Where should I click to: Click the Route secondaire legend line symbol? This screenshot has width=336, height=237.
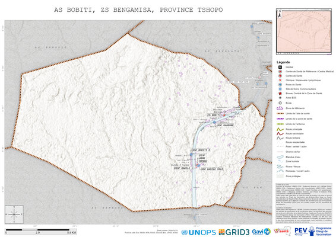[x=280, y=133]
